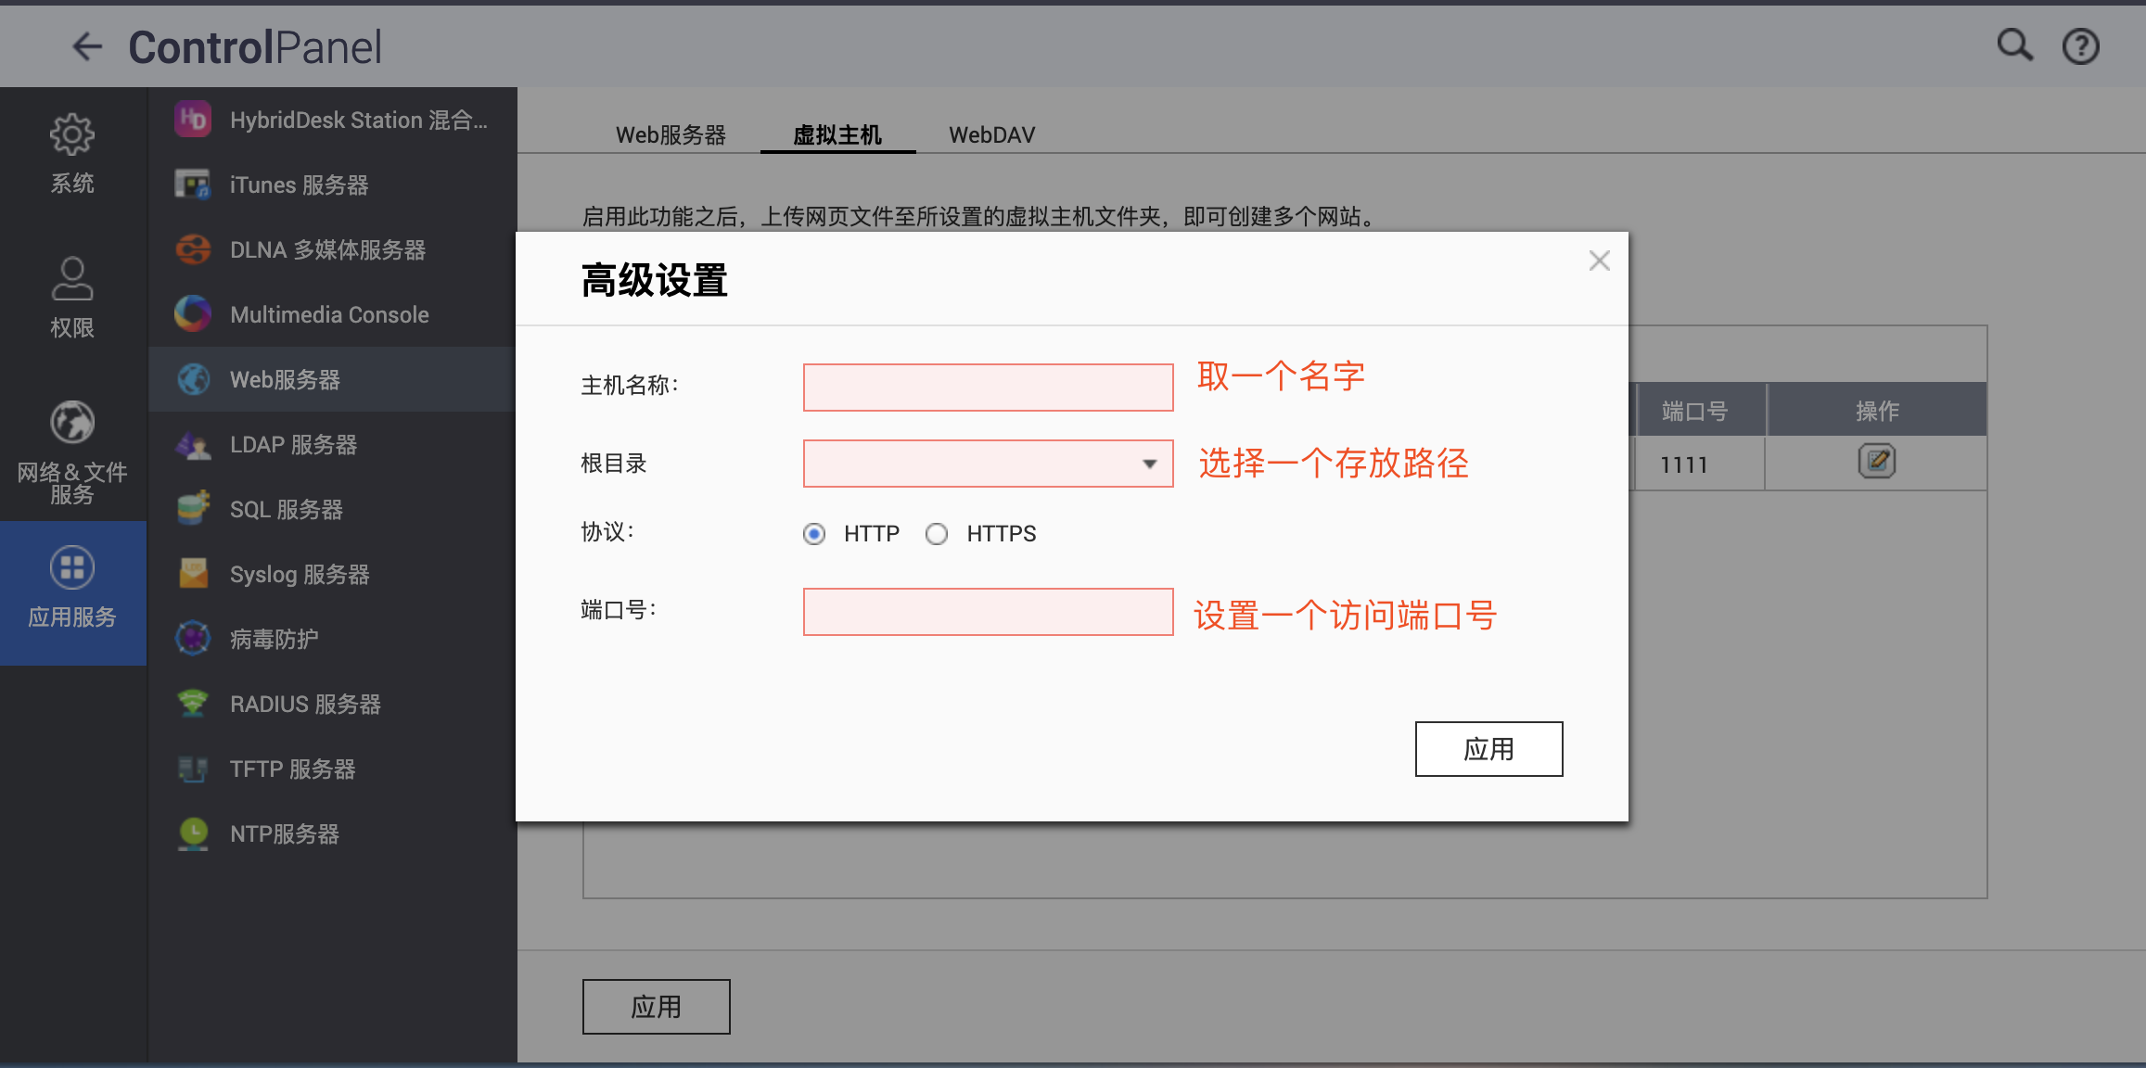Open Multimedia Console menu entry text

point(329,315)
